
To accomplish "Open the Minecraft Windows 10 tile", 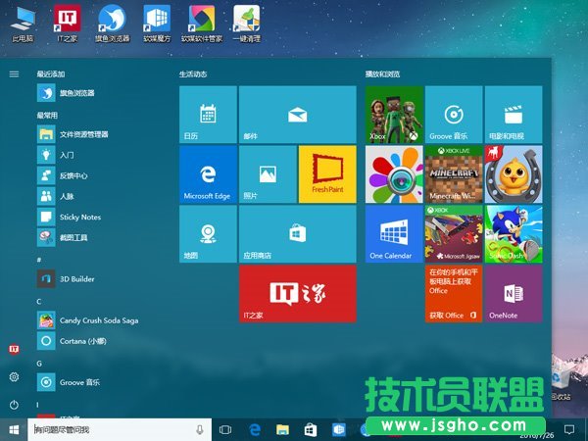I will click(454, 174).
